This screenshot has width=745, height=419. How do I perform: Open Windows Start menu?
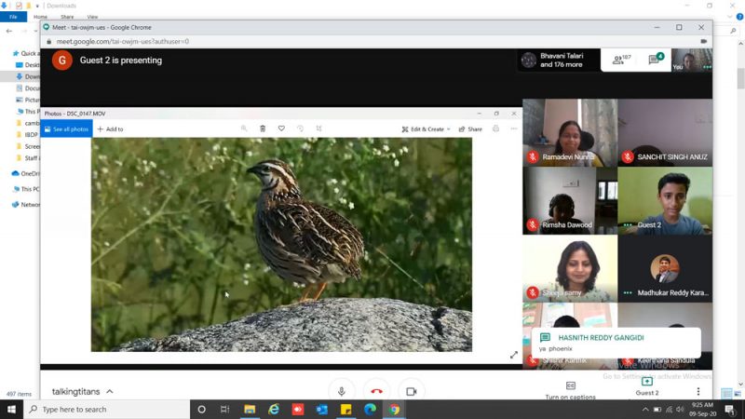(x=11, y=409)
